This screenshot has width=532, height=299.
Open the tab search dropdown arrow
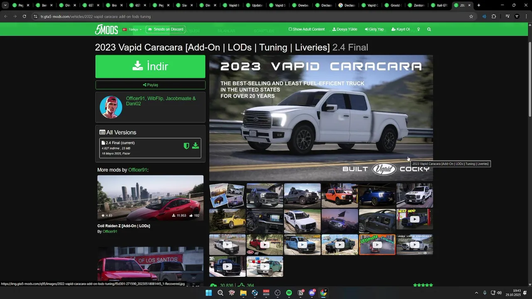pyautogui.click(x=5, y=5)
